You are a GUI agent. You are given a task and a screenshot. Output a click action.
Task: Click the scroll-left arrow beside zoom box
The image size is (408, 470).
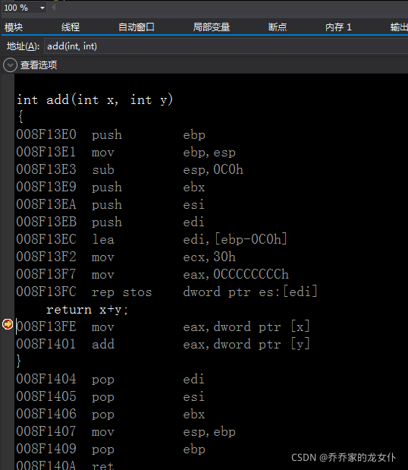54,8
